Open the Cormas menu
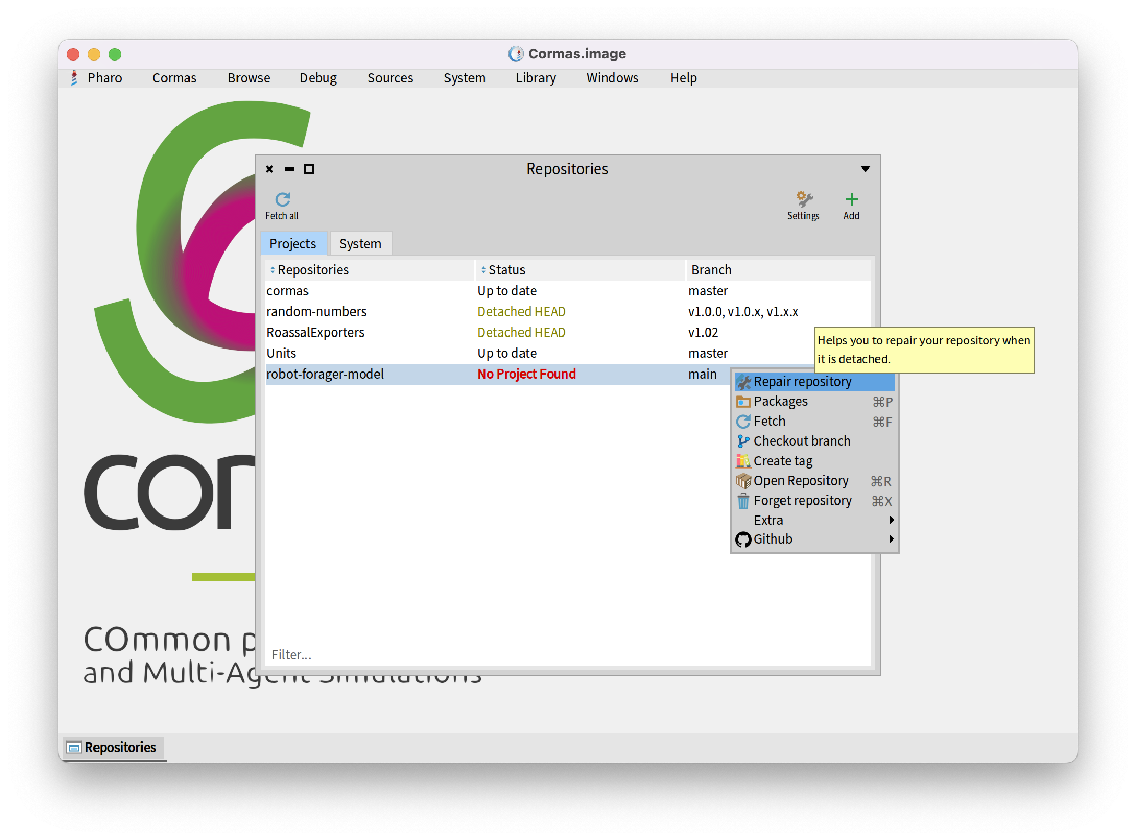 click(x=174, y=78)
